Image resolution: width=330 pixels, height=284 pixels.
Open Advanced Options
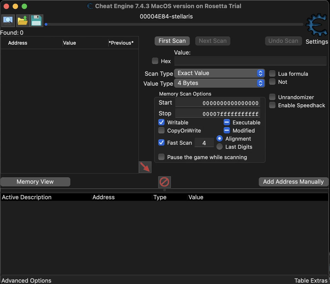tap(26, 280)
